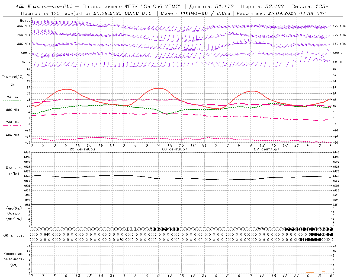Click the (мм/3ч.) precipitation unit label

14,208
